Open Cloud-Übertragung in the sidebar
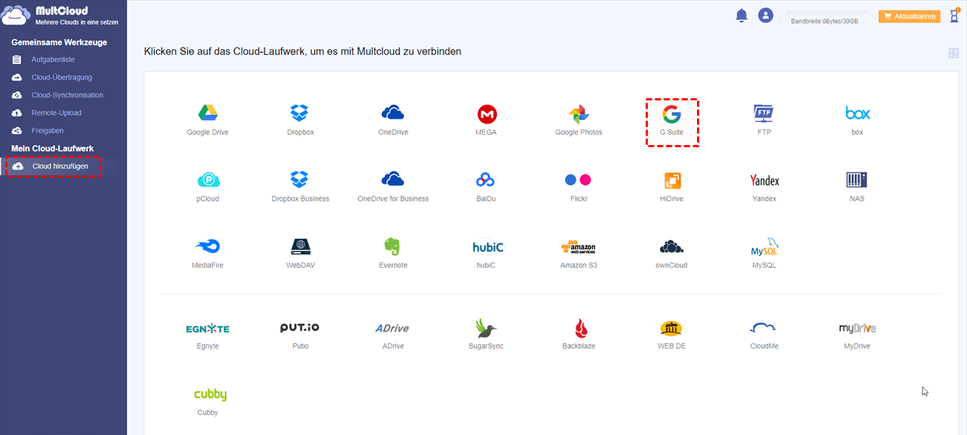This screenshot has height=435, width=967. point(61,77)
